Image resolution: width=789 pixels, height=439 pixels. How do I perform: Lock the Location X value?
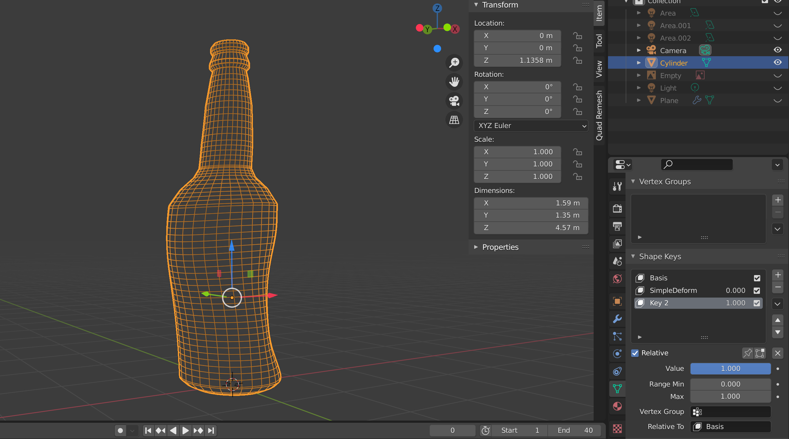coord(577,36)
